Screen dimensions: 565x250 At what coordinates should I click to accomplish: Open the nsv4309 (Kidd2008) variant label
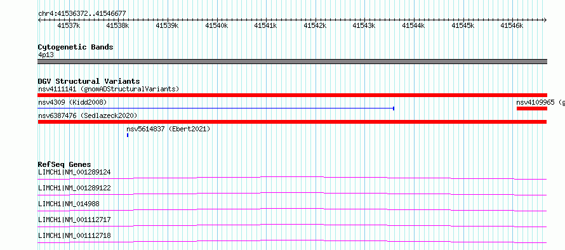pos(72,103)
